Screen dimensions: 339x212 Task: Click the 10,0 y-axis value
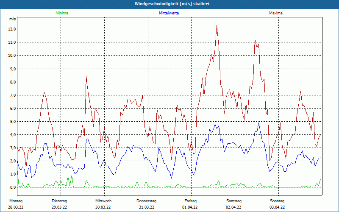click(12, 56)
